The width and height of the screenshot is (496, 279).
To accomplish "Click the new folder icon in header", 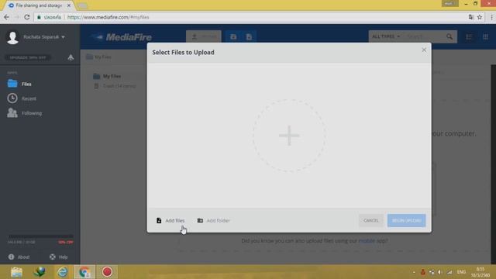I will click(233, 36).
